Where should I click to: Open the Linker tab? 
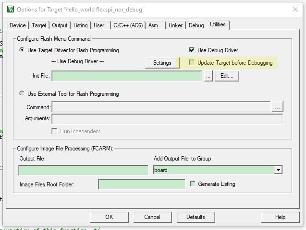(x=175, y=25)
